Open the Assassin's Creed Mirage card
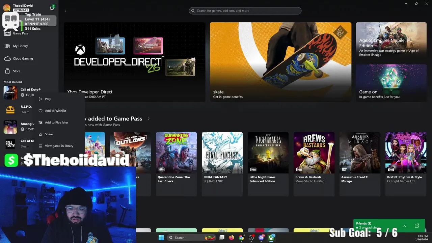Viewport: 432px width, 243px height. 360,164
